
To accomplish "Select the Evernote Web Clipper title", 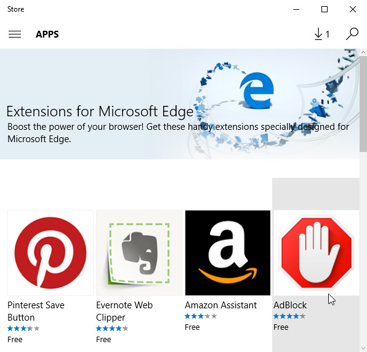I will [124, 311].
